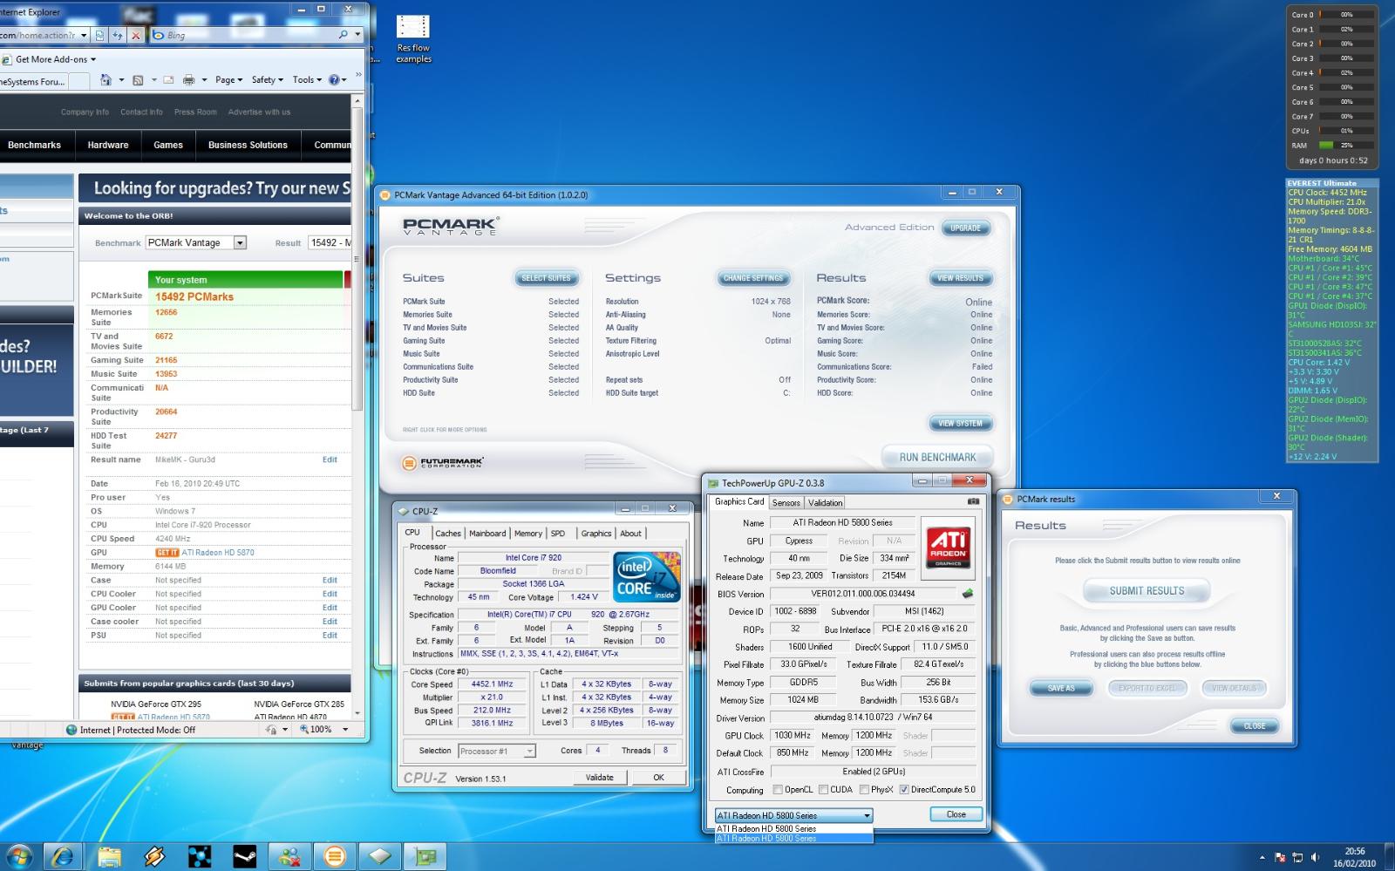Click the Validate button in CPU-Z
The height and width of the screenshot is (871, 1395).
pos(600,778)
